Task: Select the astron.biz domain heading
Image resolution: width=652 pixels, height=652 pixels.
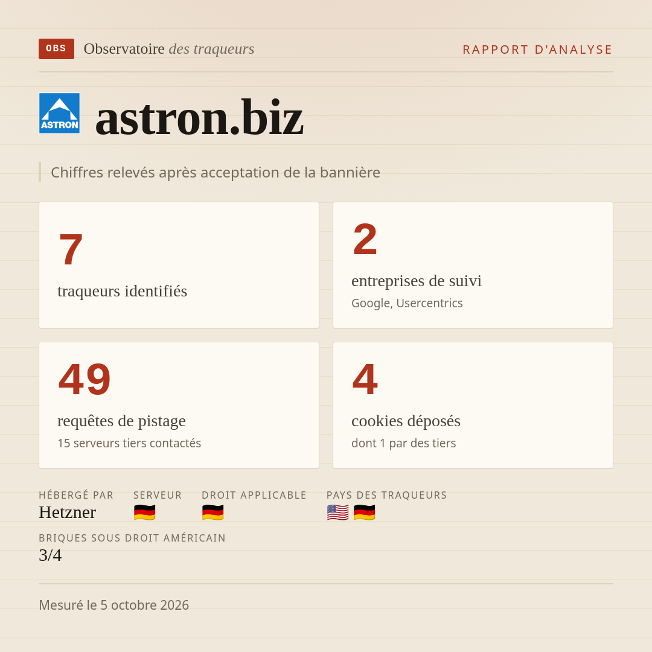Action: point(200,117)
